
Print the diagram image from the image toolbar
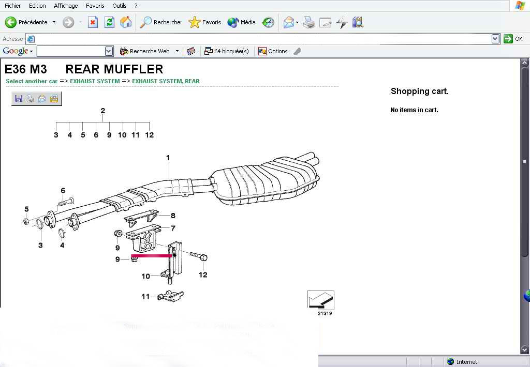31,98
